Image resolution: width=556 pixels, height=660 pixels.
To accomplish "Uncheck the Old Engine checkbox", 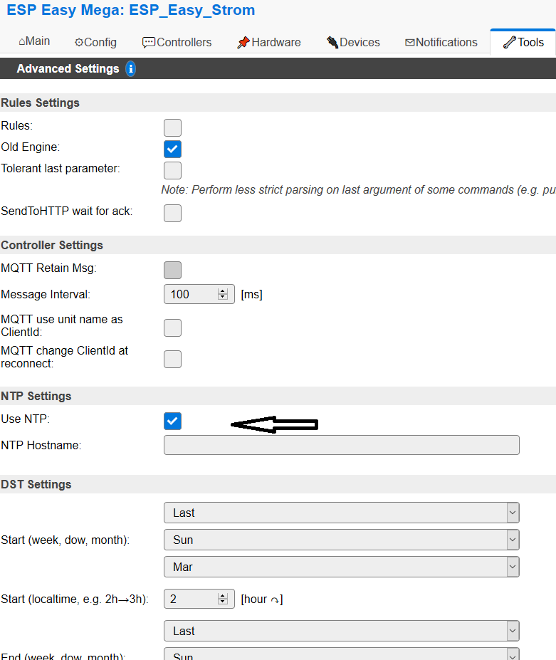I will 172,149.
